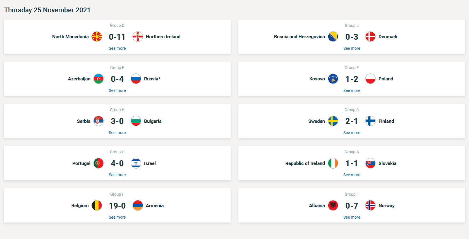Image resolution: width=469 pixels, height=239 pixels.
Task: Open See more for Bosnia vs Denmark
Action: point(352,48)
